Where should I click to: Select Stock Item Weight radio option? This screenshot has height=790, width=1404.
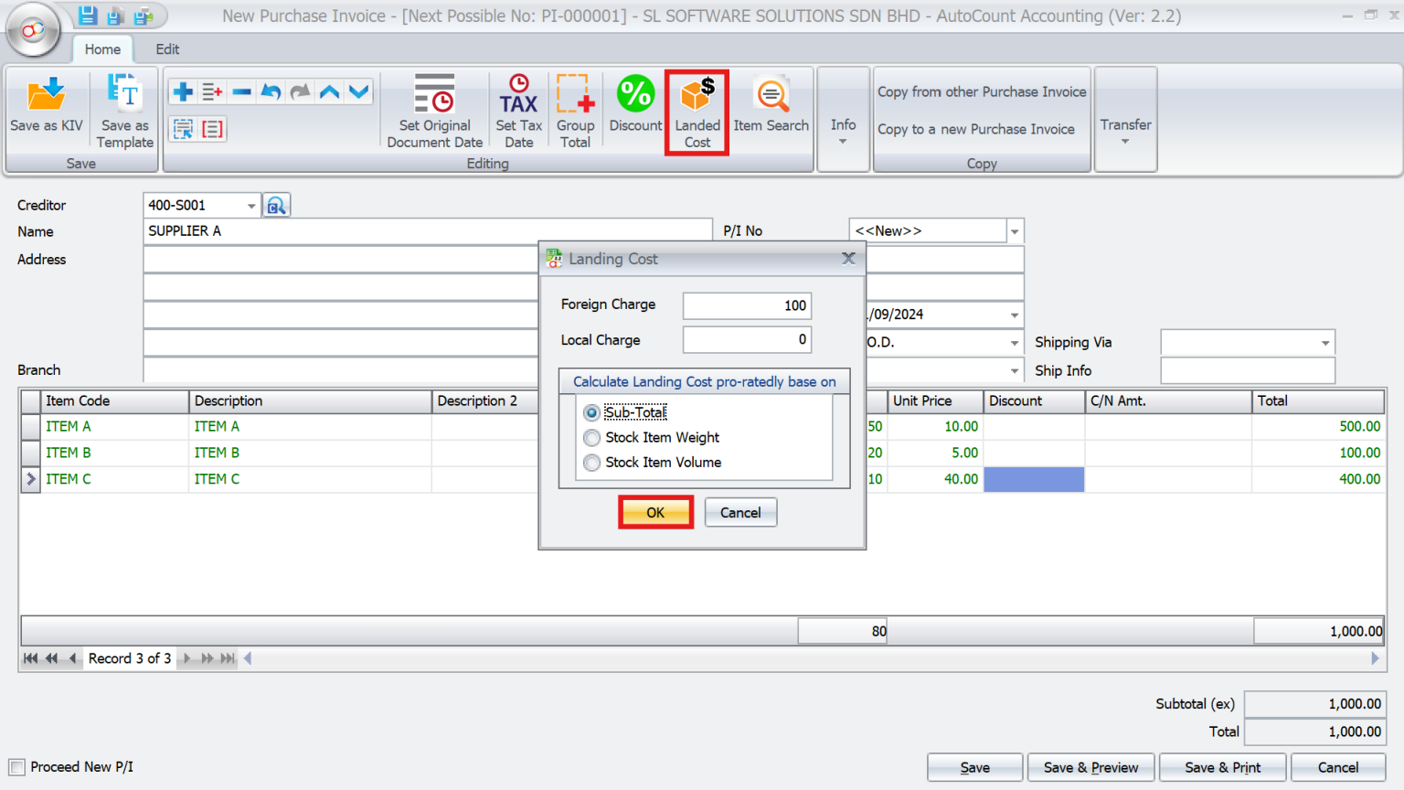tap(592, 437)
